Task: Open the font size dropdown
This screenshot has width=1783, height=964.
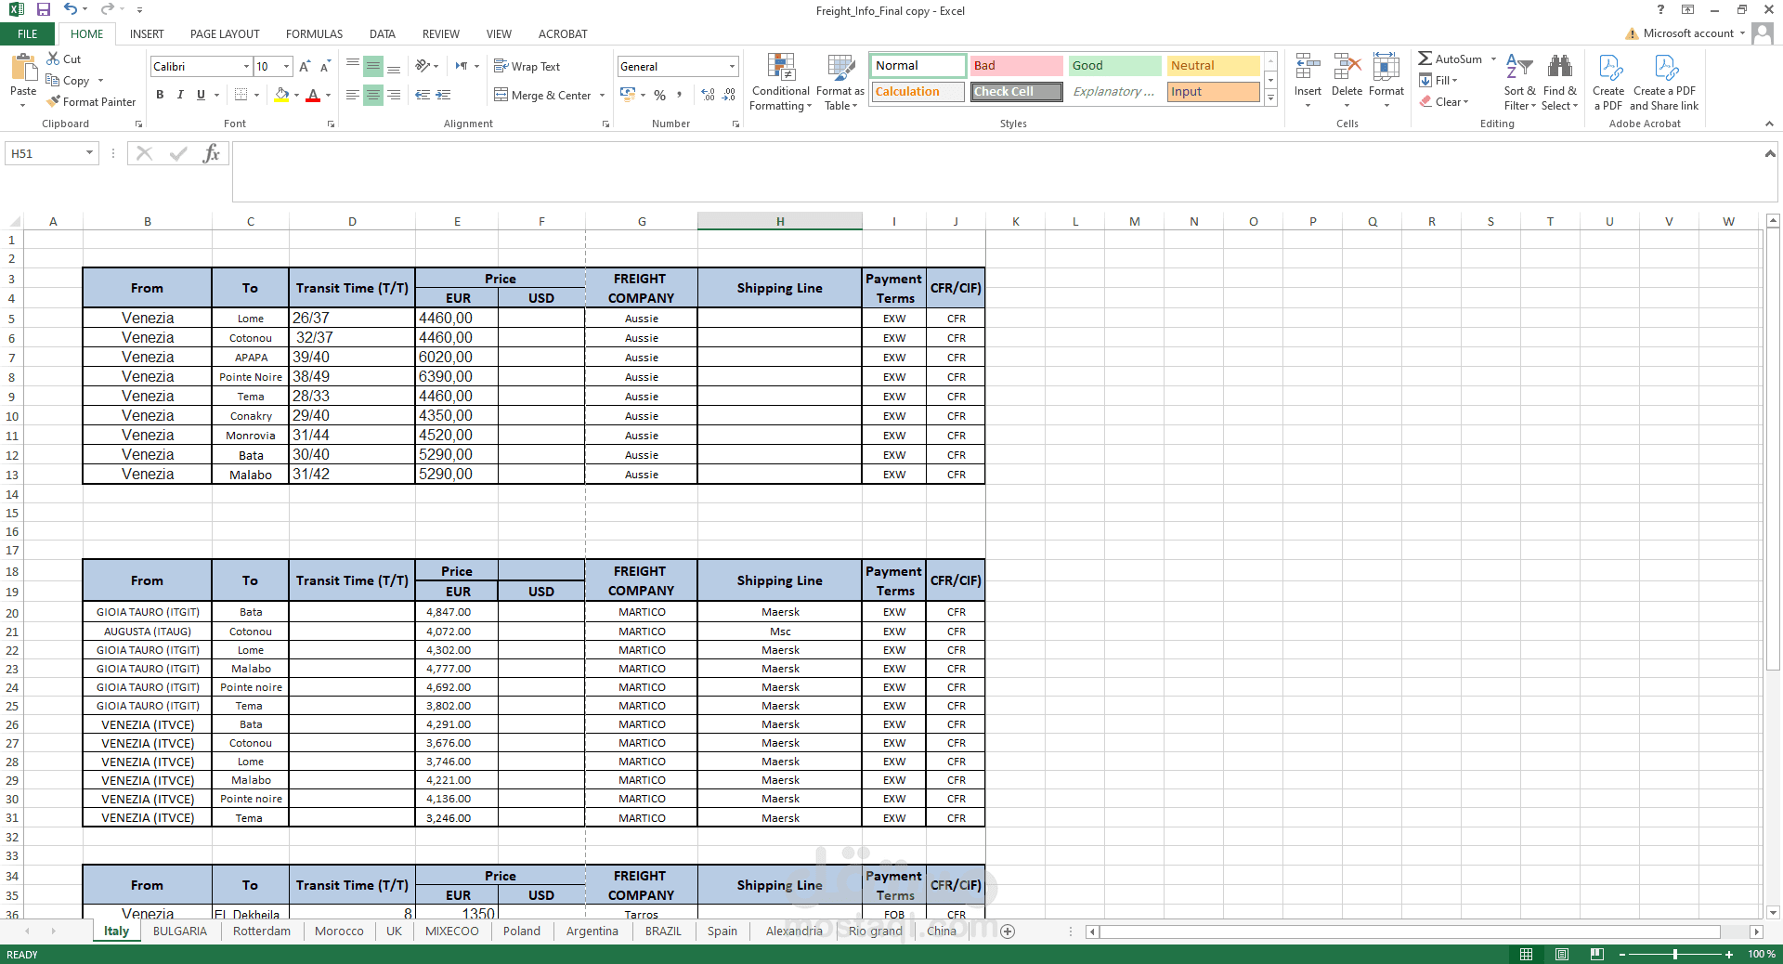Action: coord(287,66)
